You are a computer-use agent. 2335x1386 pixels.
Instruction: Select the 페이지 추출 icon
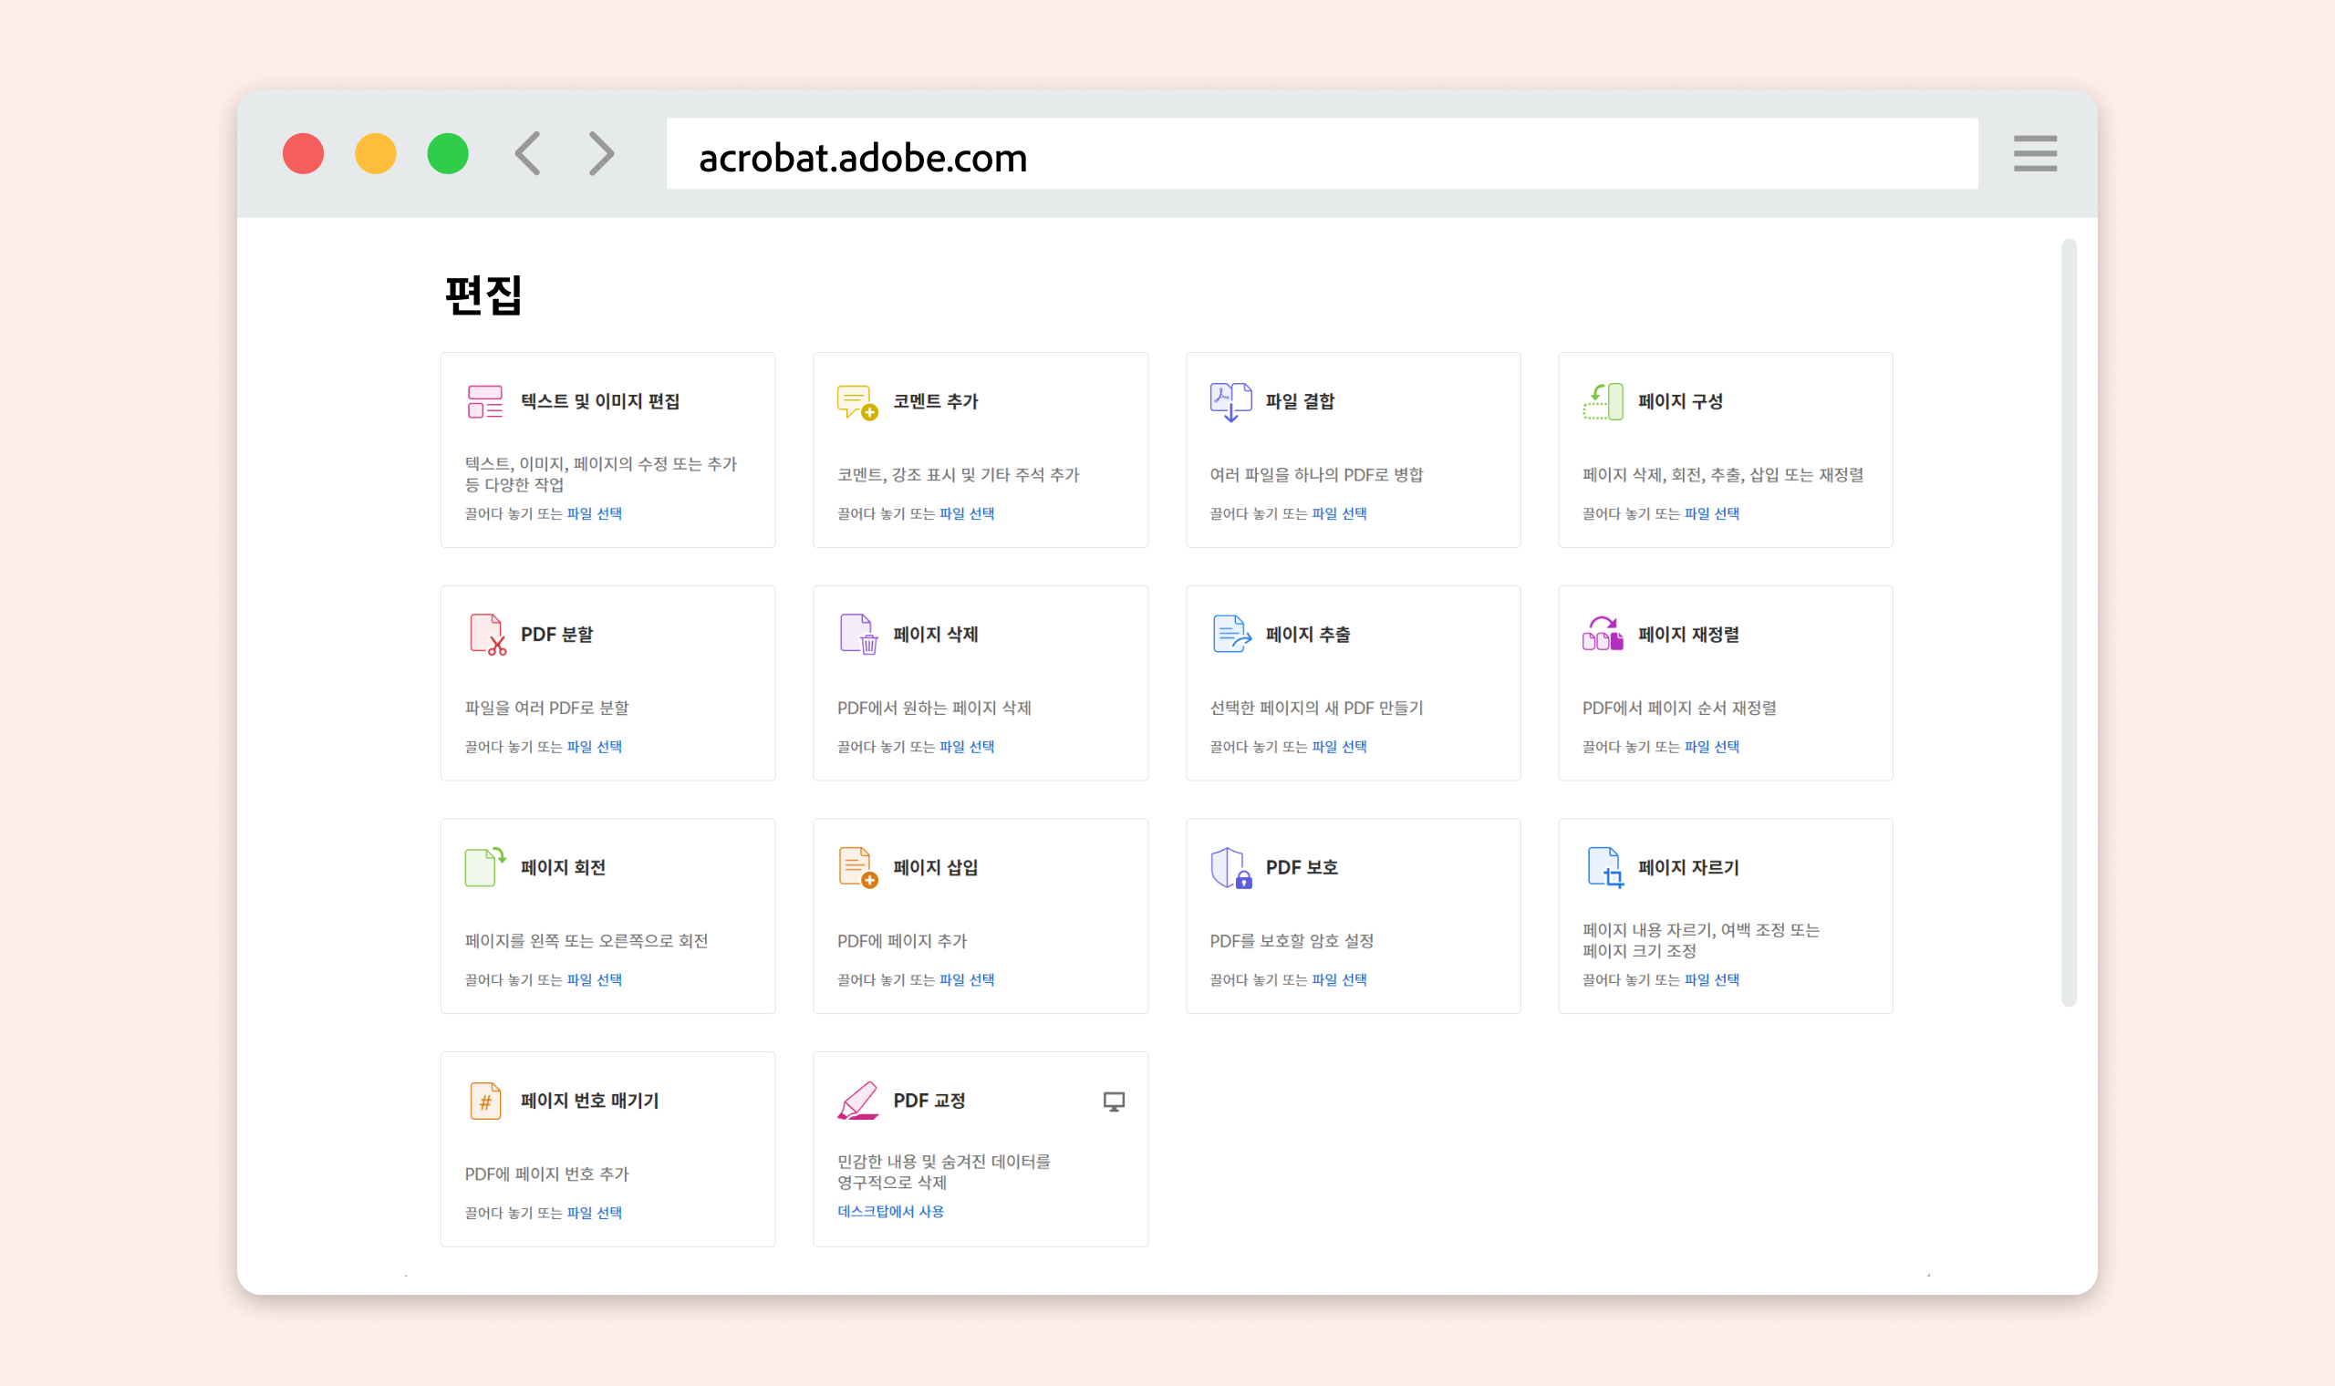point(1231,634)
